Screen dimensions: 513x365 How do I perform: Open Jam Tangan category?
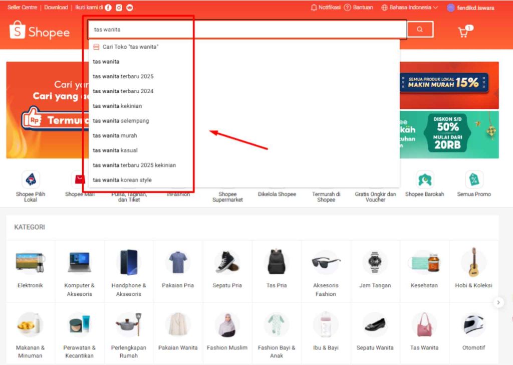click(375, 270)
